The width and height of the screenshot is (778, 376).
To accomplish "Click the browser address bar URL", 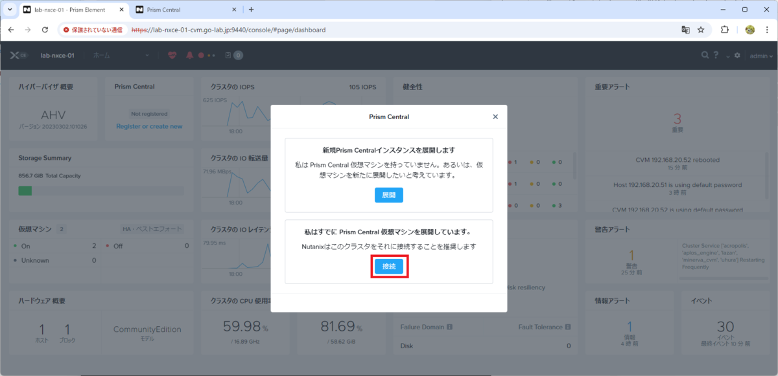I will point(228,30).
